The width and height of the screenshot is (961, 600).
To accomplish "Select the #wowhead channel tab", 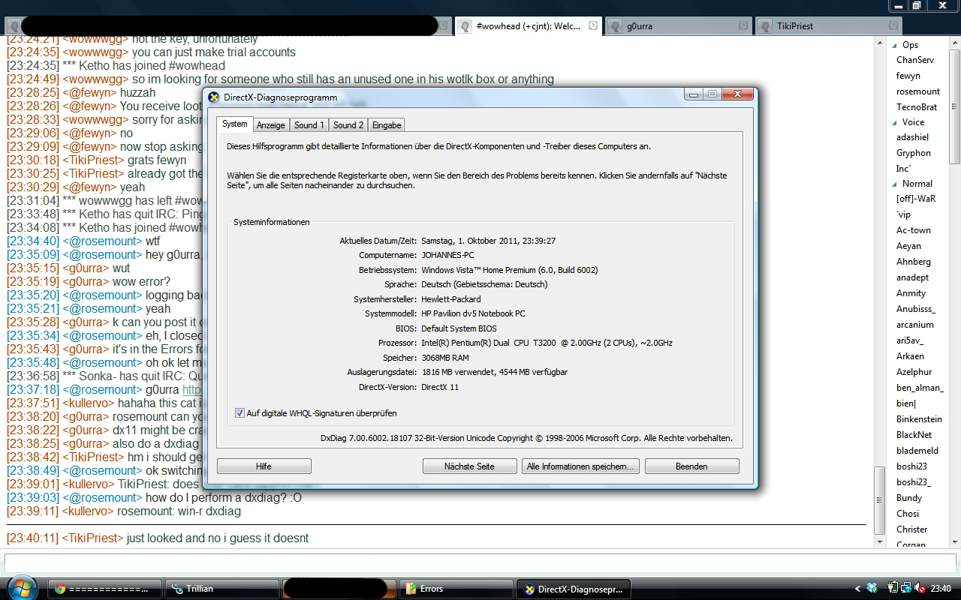I will click(x=529, y=25).
